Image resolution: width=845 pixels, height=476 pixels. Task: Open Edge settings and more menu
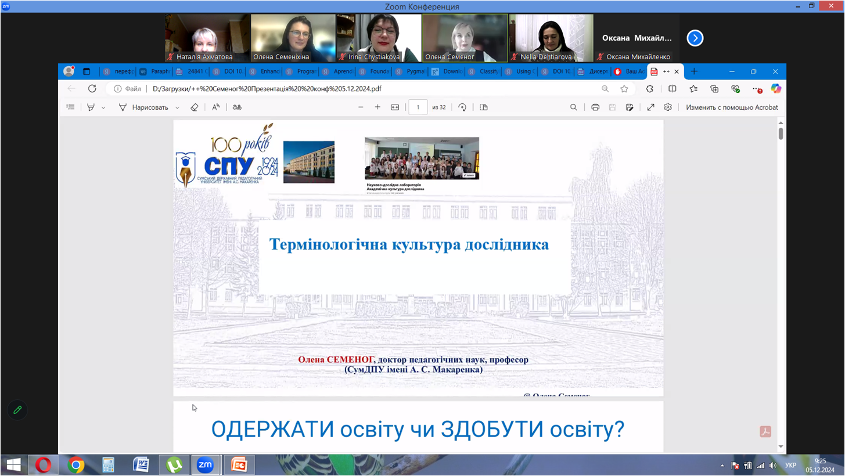(757, 89)
